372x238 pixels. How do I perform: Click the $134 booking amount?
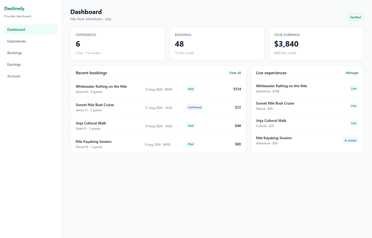pos(237,89)
